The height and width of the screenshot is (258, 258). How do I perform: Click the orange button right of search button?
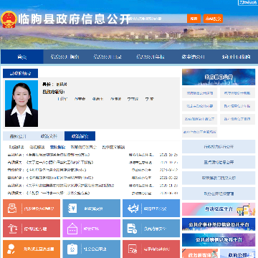213,19
